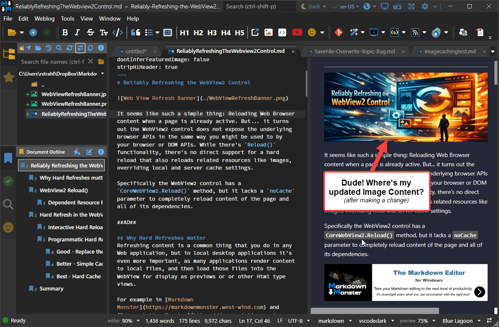This screenshot has height=327, width=499.
Task: Click the Bold formatting icon
Action: point(65,32)
